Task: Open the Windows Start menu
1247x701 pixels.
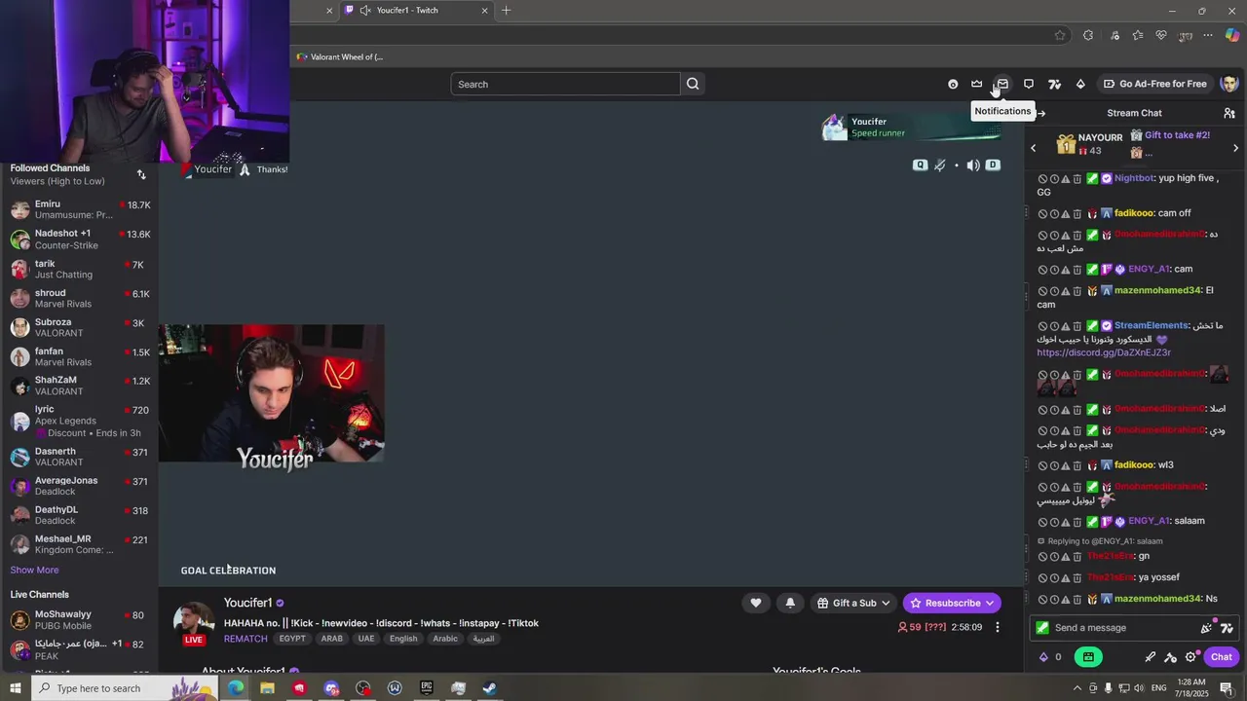Action: pos(15,688)
